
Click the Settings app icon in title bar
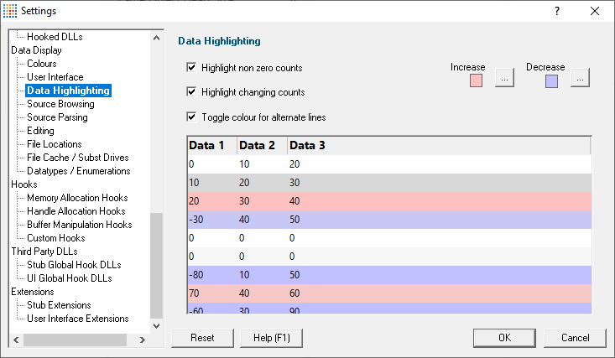point(10,11)
